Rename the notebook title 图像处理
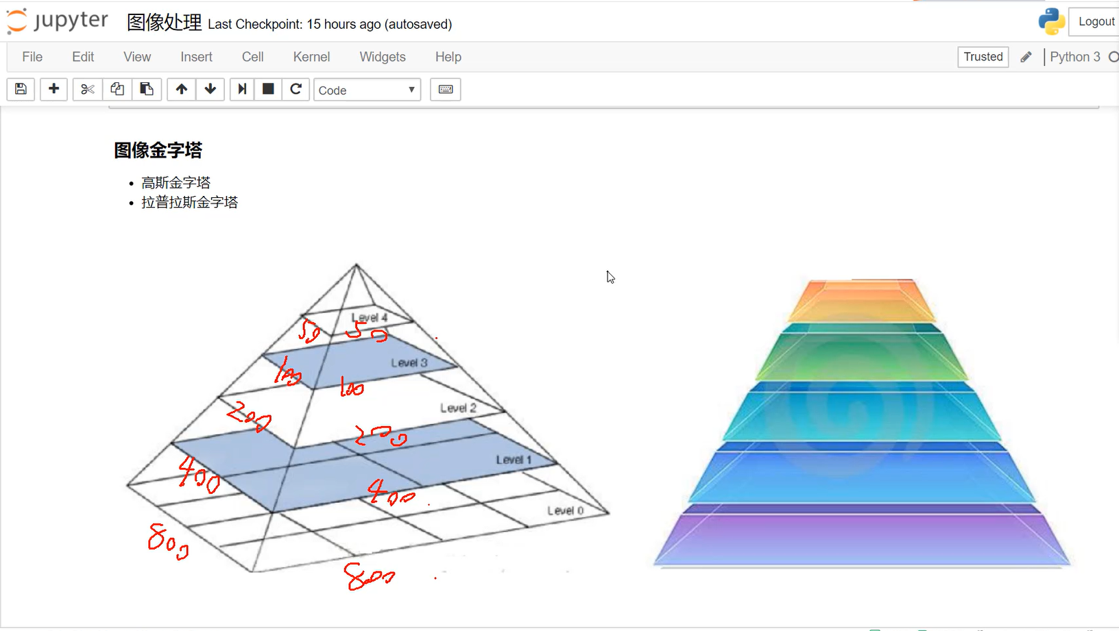This screenshot has width=1119, height=631. (164, 23)
